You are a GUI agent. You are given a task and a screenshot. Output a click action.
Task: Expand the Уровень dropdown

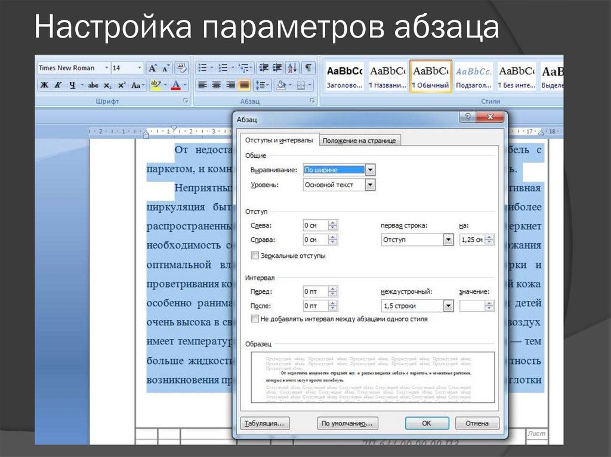(x=370, y=185)
